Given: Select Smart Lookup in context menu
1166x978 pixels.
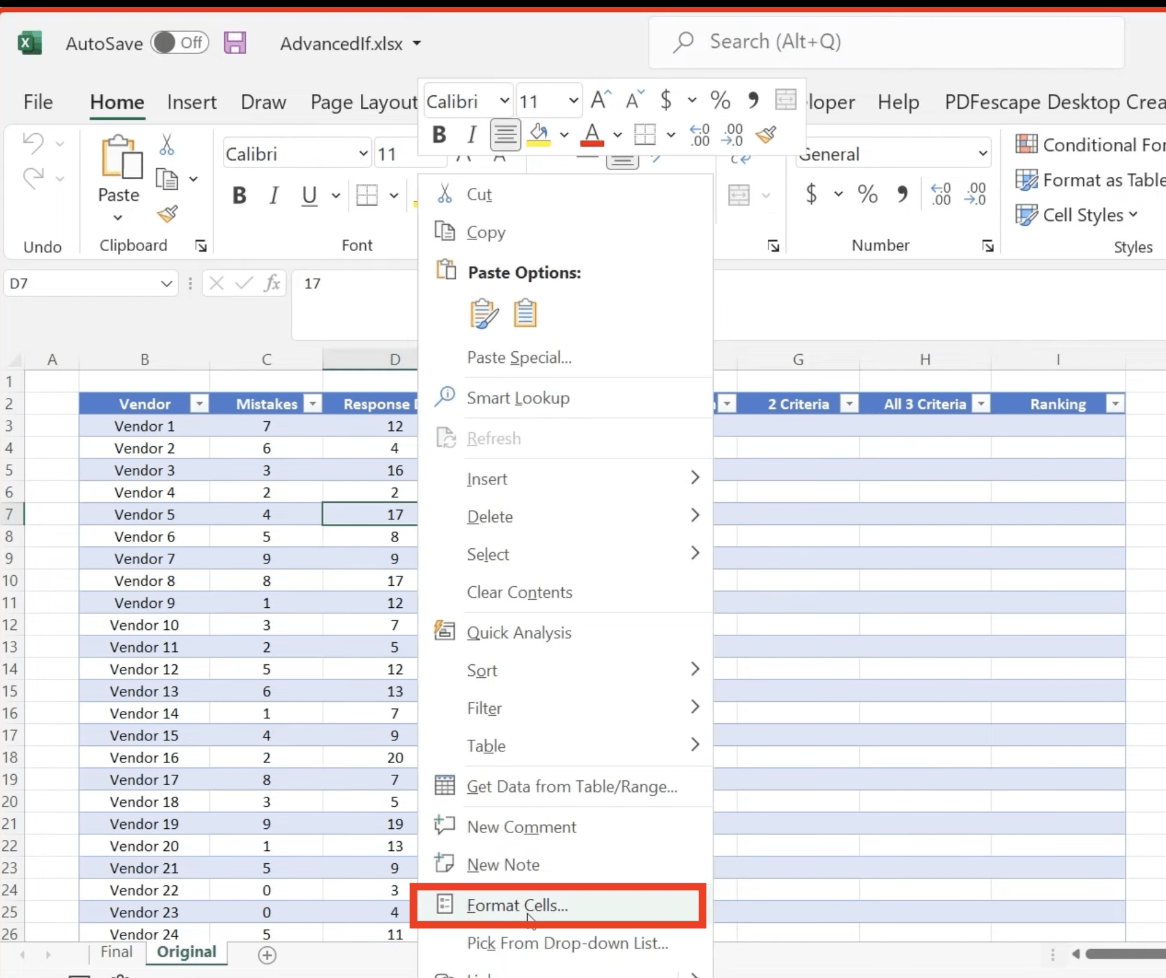Looking at the screenshot, I should 566,398.
